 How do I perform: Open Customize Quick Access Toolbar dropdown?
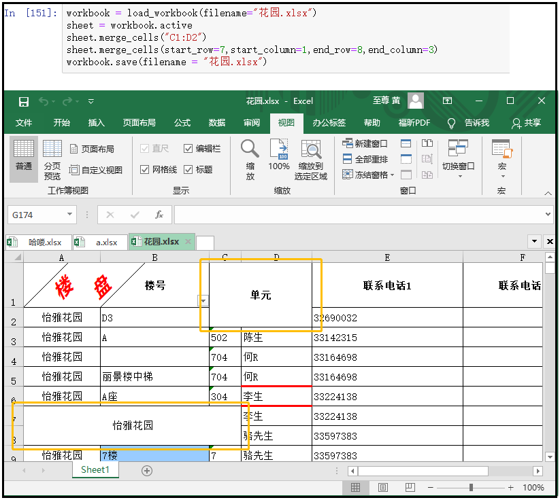pyautogui.click(x=91, y=102)
